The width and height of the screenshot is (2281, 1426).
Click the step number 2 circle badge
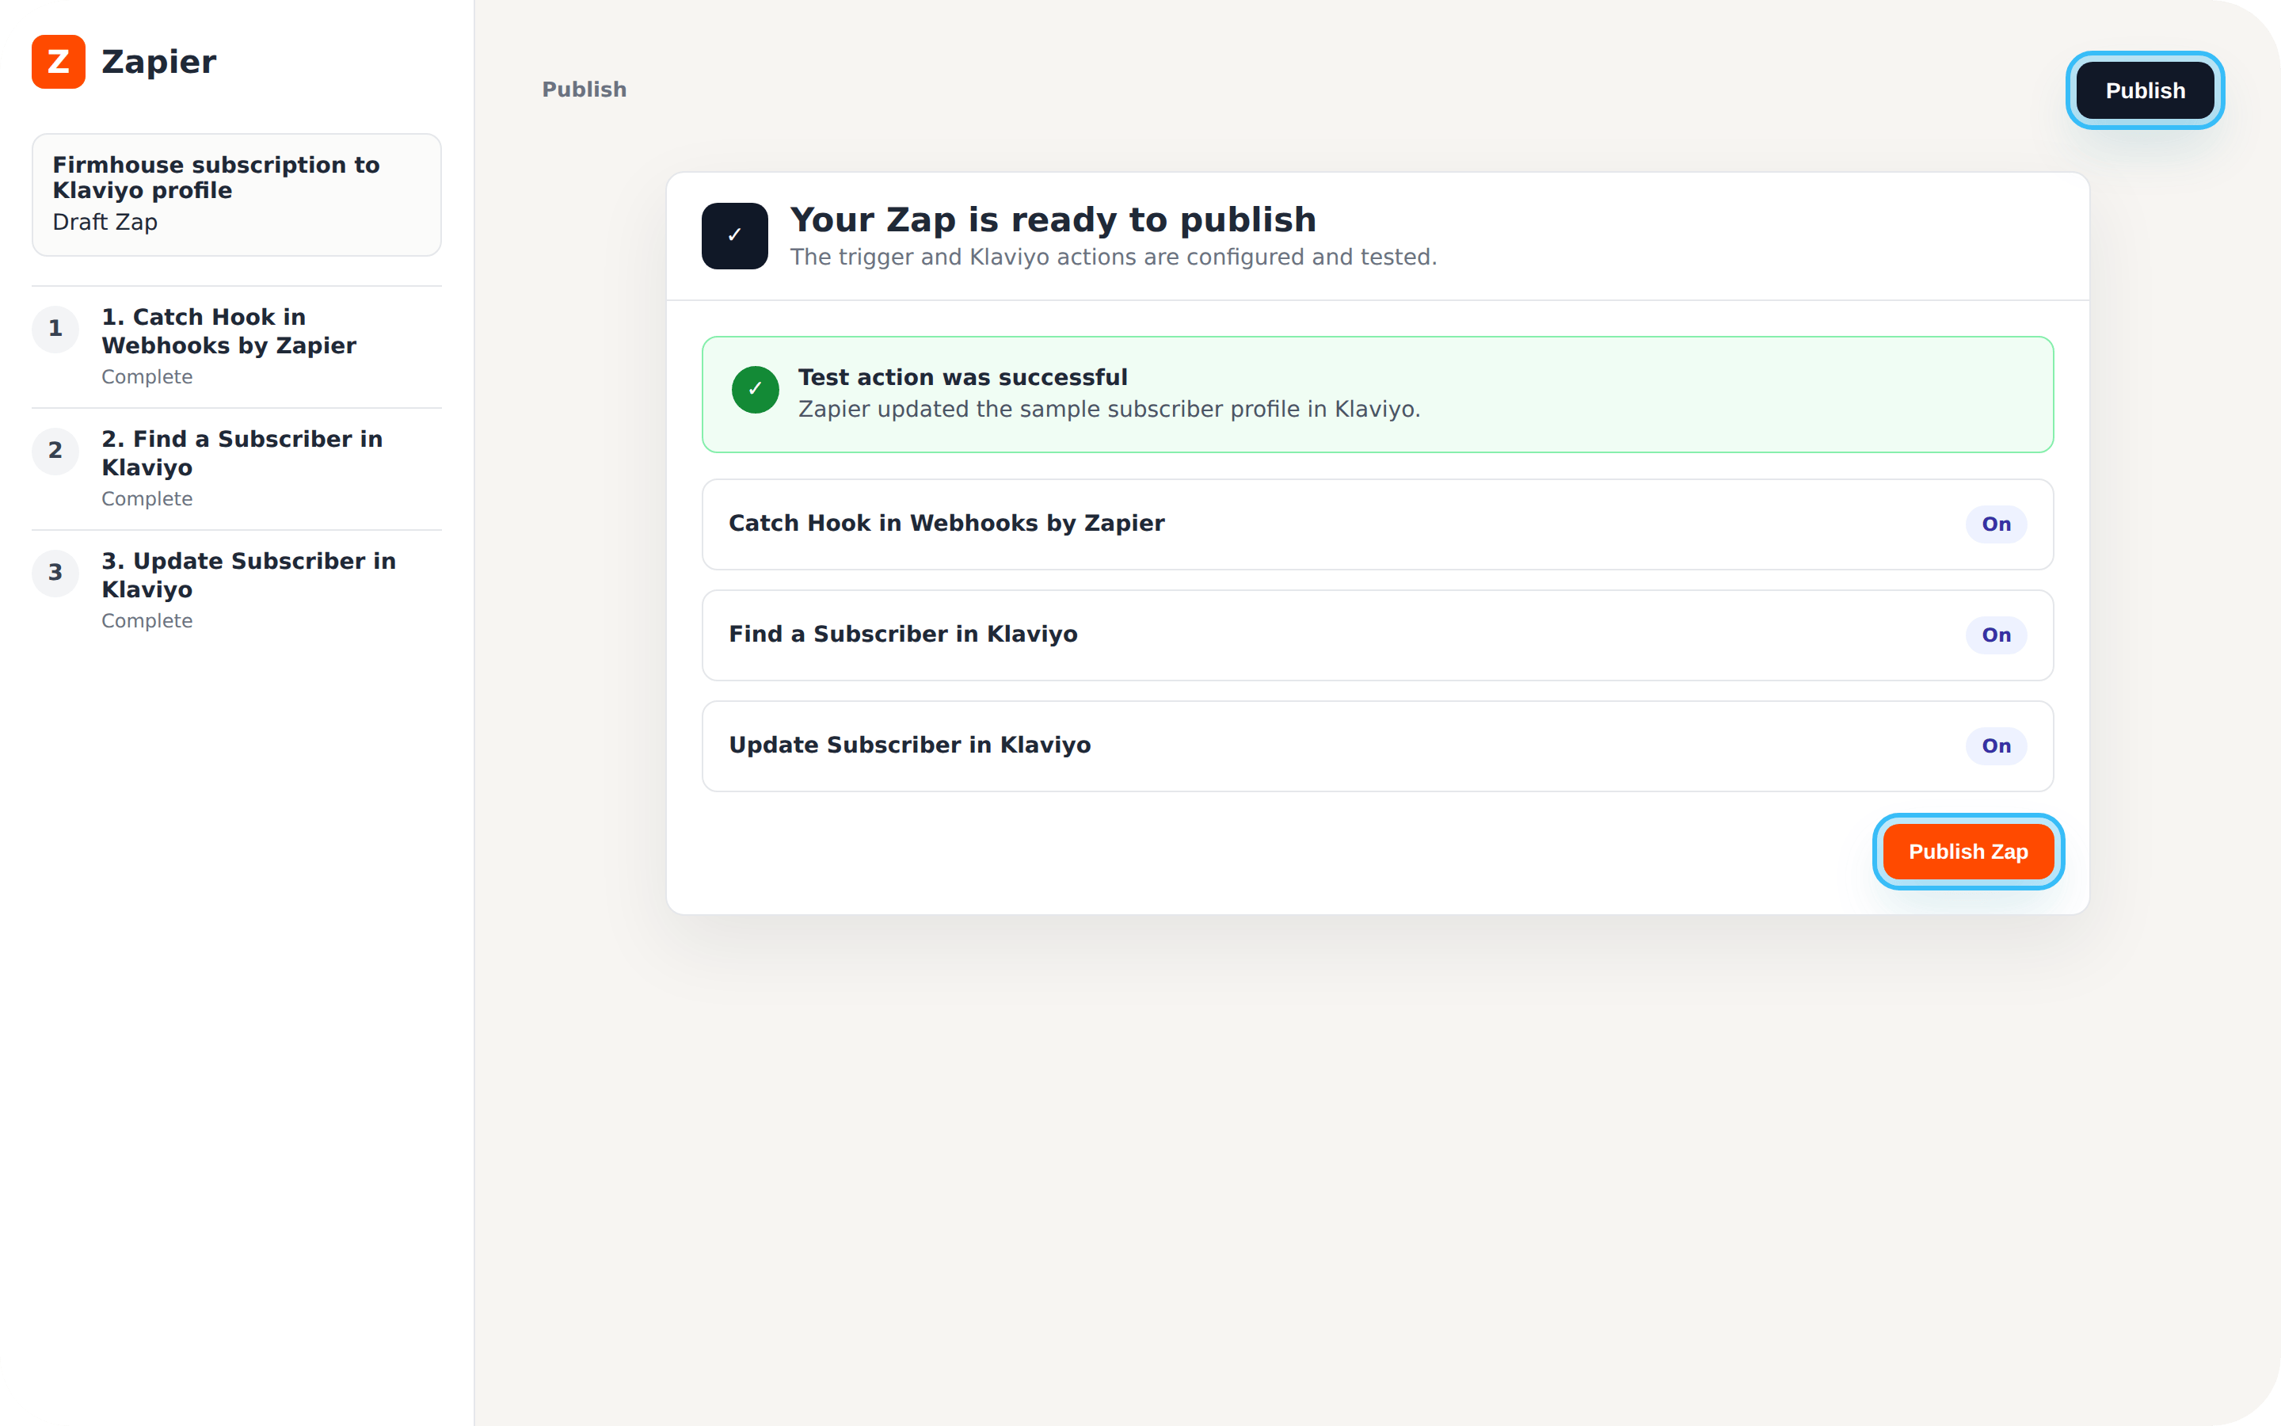click(x=55, y=451)
